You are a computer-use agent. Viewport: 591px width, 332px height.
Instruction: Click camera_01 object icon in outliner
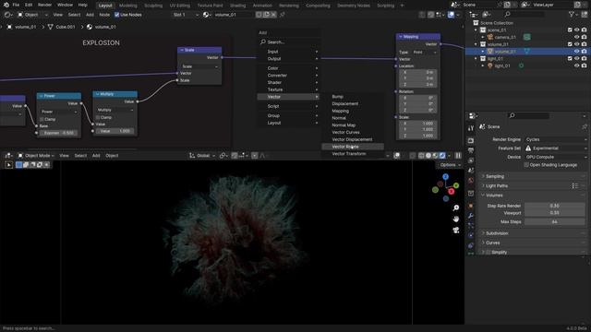click(x=490, y=37)
